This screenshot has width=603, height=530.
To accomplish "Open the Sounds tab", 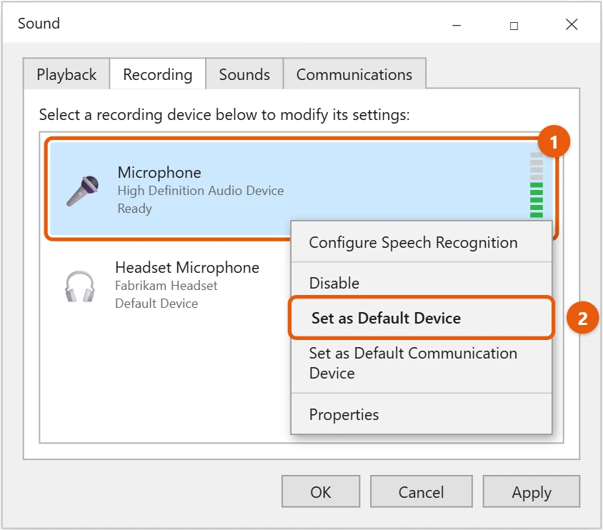I will [244, 74].
